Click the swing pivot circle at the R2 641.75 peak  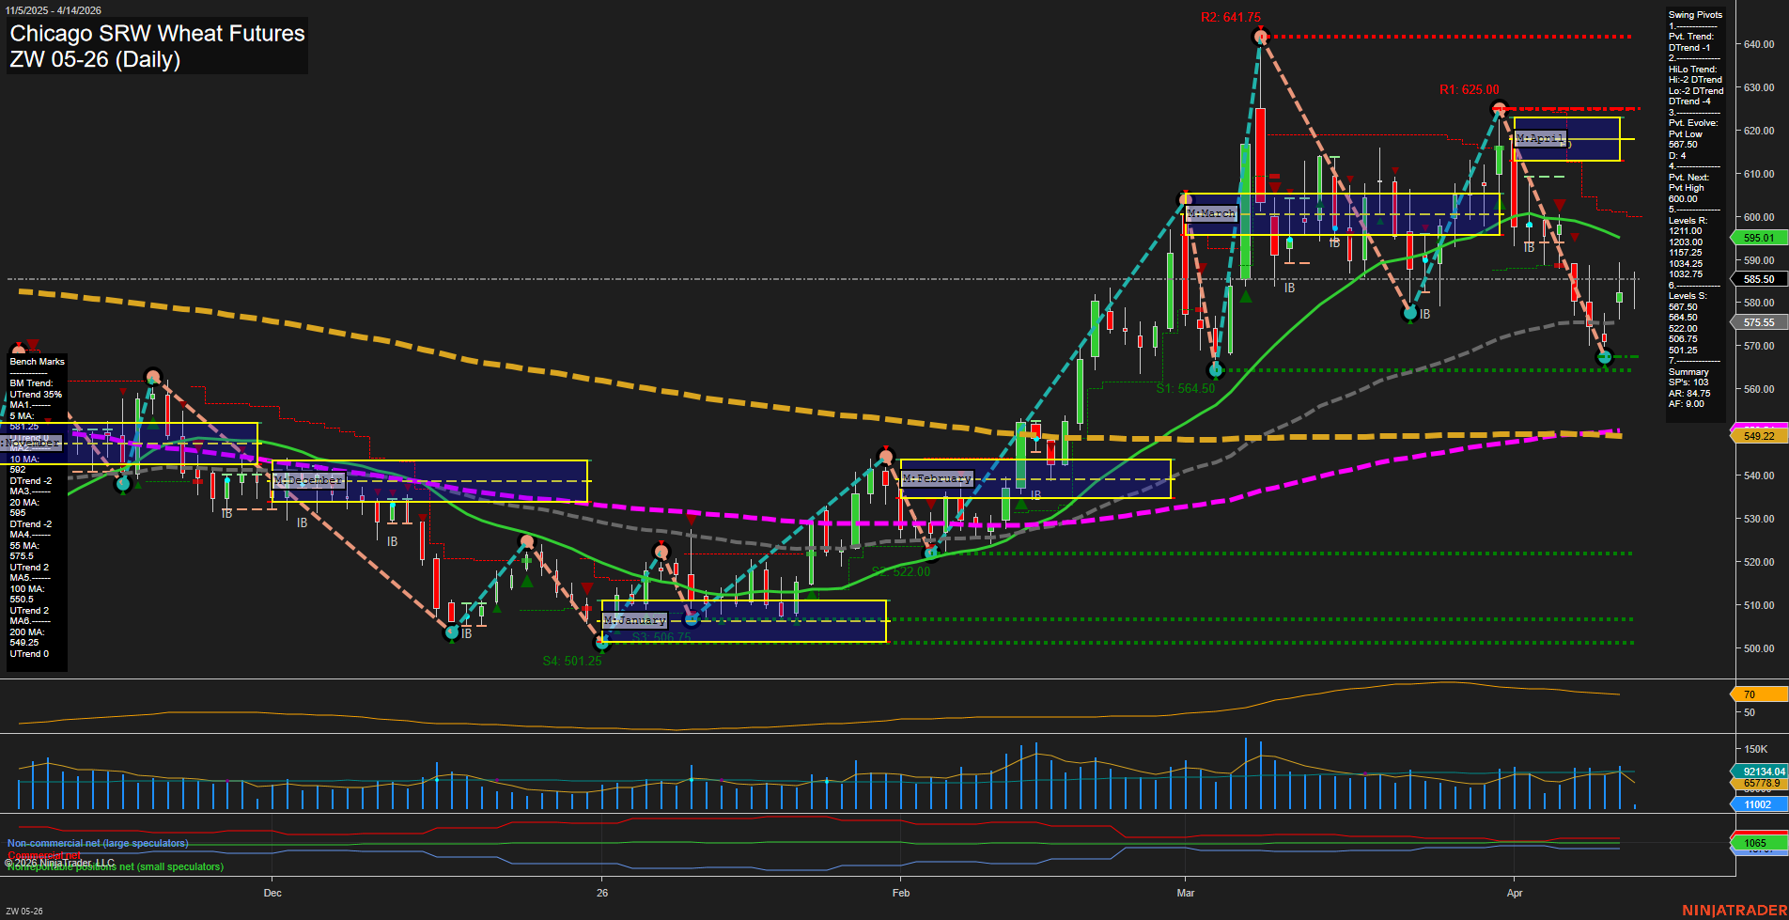pyautogui.click(x=1260, y=37)
